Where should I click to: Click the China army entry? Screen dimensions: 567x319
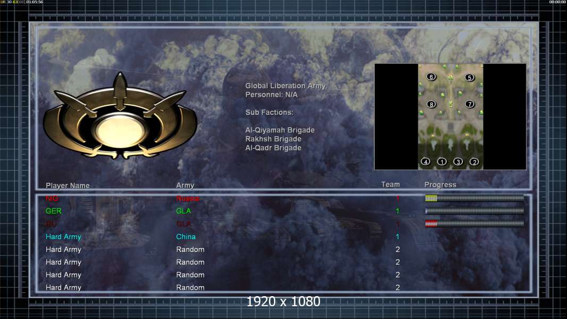[x=186, y=237]
